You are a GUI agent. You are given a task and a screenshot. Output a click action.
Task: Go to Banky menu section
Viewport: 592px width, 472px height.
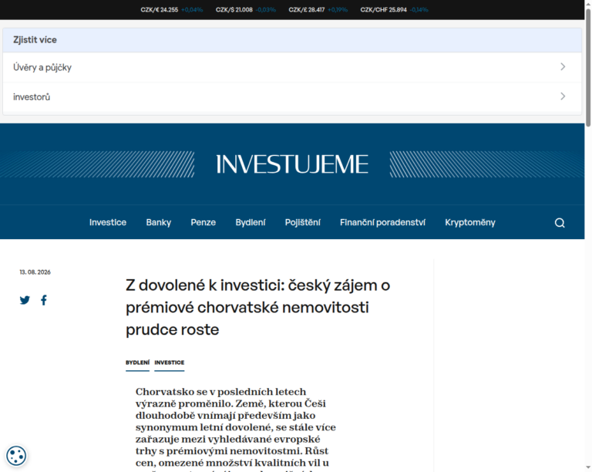click(159, 222)
